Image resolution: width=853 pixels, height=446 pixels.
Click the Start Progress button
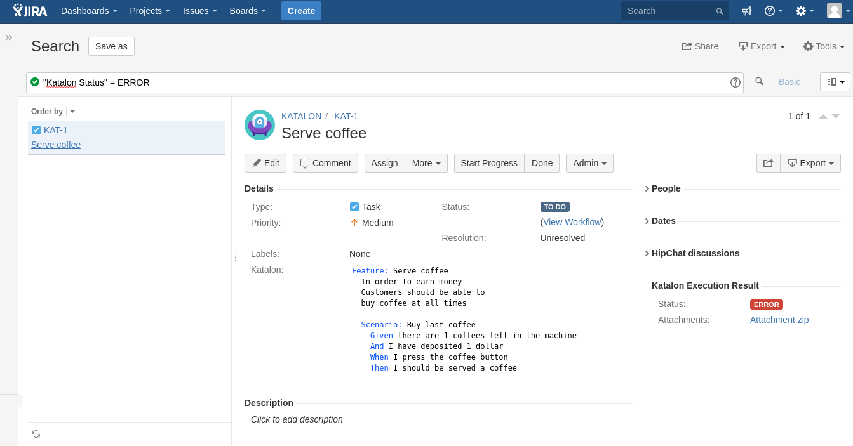click(489, 163)
